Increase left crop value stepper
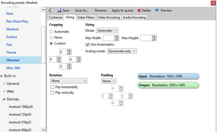Screen dimensions: 217x132 [59, 58]
